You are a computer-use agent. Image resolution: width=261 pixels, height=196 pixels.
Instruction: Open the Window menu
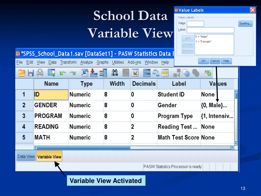click(x=151, y=62)
